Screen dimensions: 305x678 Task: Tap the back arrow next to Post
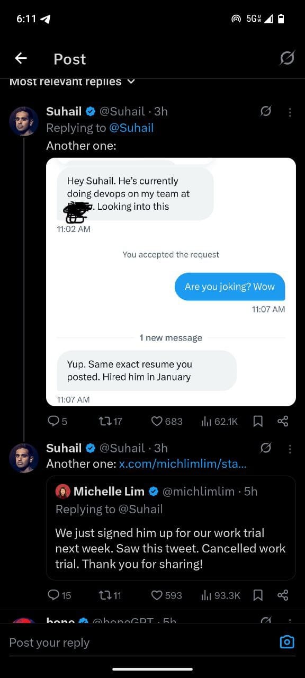tap(21, 58)
